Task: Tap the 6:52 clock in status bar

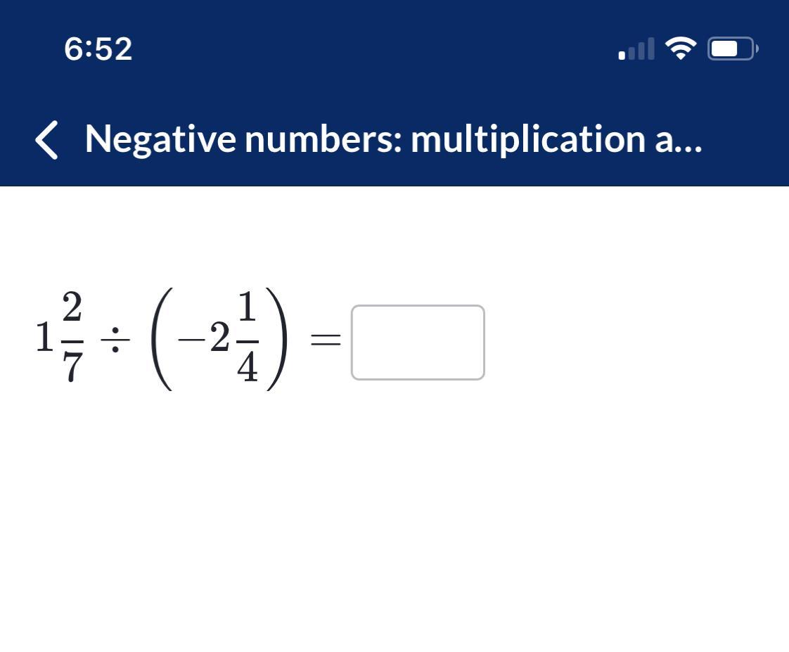Action: coord(98,49)
